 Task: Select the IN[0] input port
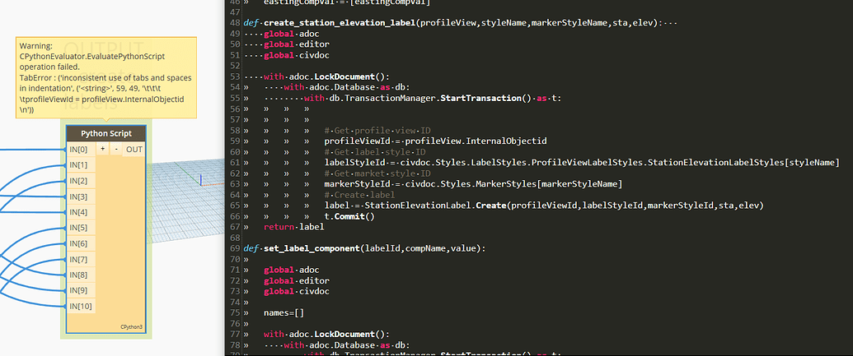tap(81, 150)
